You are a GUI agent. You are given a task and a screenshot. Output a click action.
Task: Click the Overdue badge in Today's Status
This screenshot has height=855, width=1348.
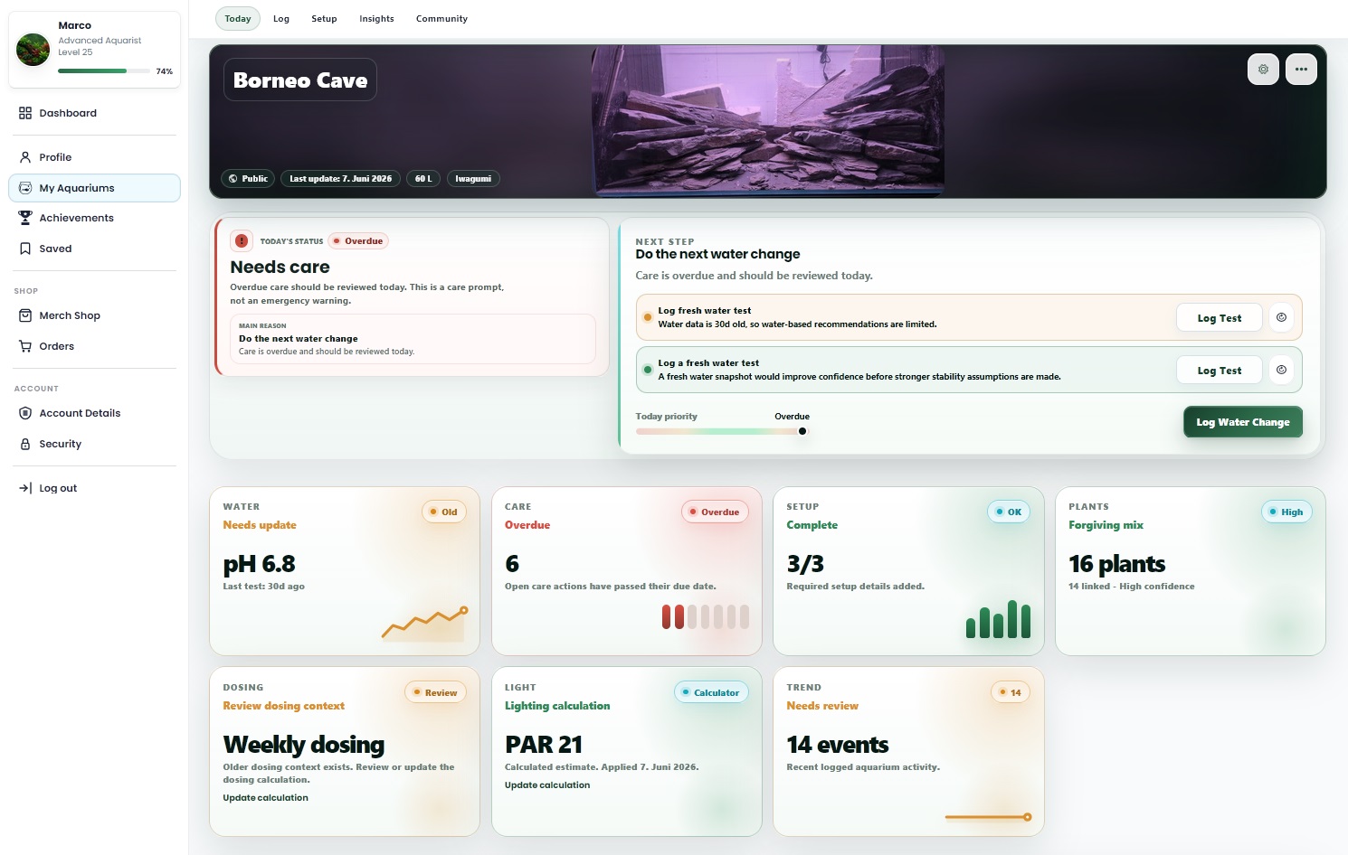coord(358,241)
